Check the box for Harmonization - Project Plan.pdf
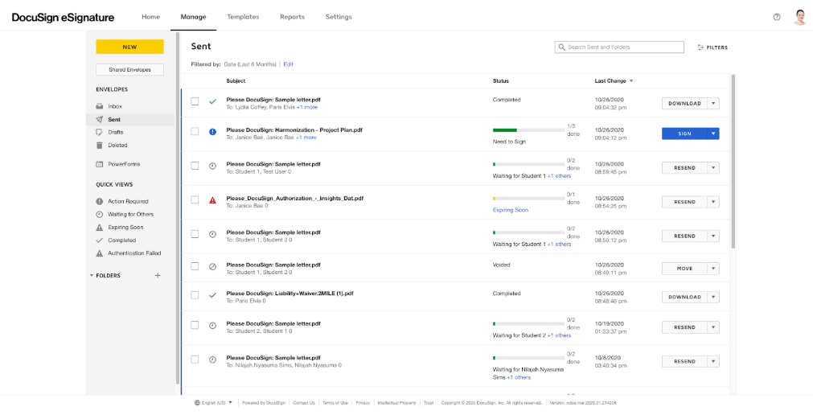 tap(195, 132)
